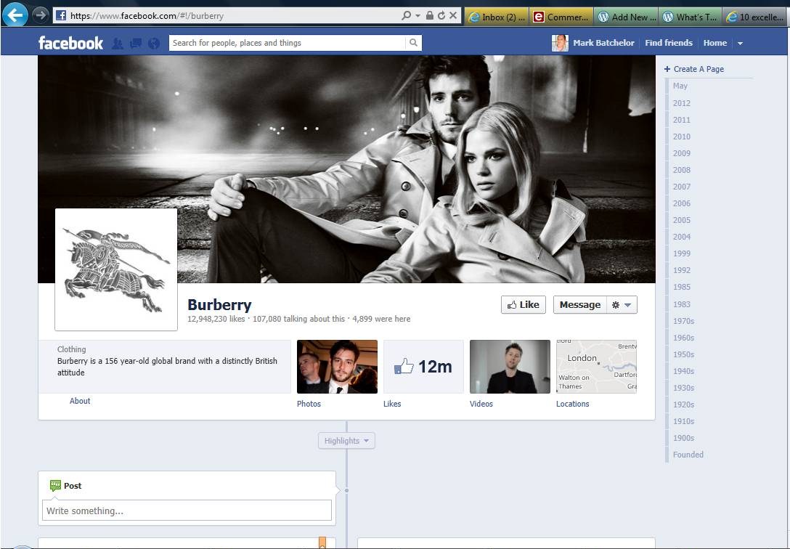Jump to 2009 on the timeline
Viewport: 790px width, 549px height.
tap(681, 153)
